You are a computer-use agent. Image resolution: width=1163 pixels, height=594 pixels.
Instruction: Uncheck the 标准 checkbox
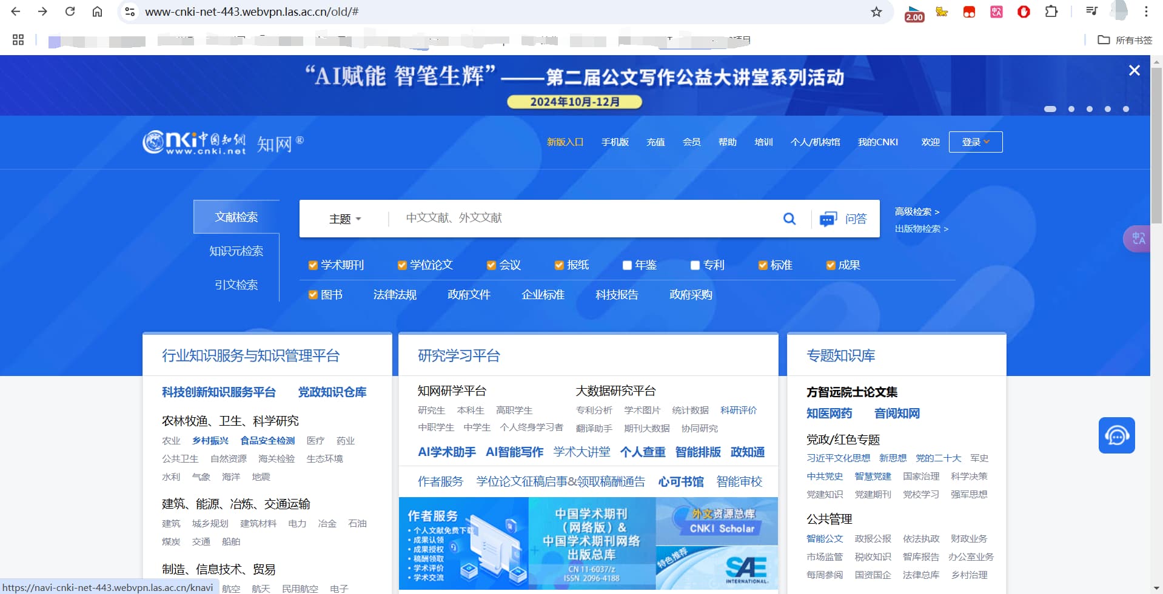click(x=763, y=265)
